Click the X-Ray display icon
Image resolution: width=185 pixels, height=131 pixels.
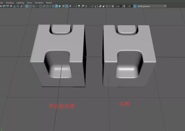[100, 6]
